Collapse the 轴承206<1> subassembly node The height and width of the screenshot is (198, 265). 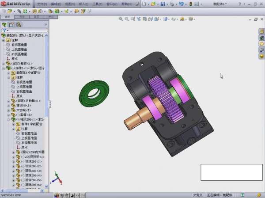point(8,119)
